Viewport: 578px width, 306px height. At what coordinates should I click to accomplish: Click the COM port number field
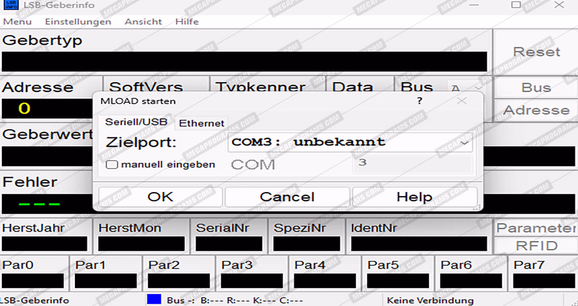pyautogui.click(x=412, y=165)
